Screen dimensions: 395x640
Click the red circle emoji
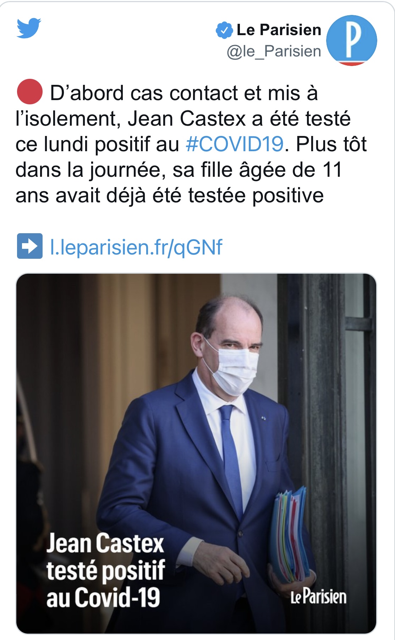click(30, 92)
